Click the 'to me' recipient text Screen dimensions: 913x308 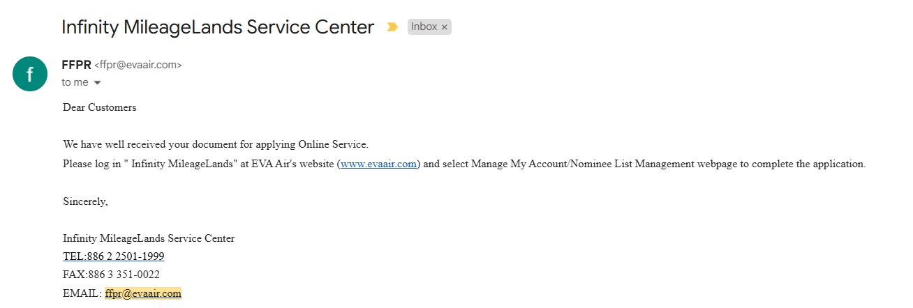click(75, 82)
